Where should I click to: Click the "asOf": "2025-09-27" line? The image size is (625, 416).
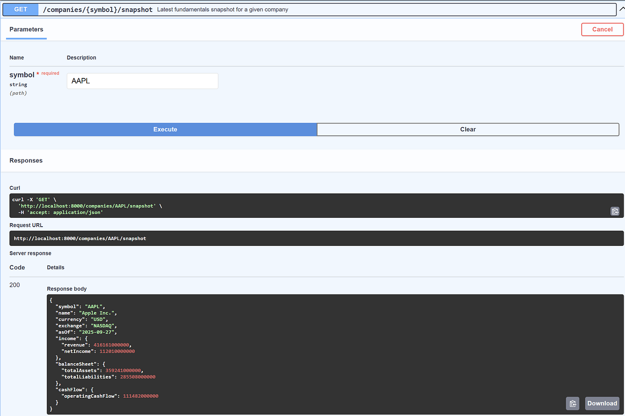(x=86, y=332)
